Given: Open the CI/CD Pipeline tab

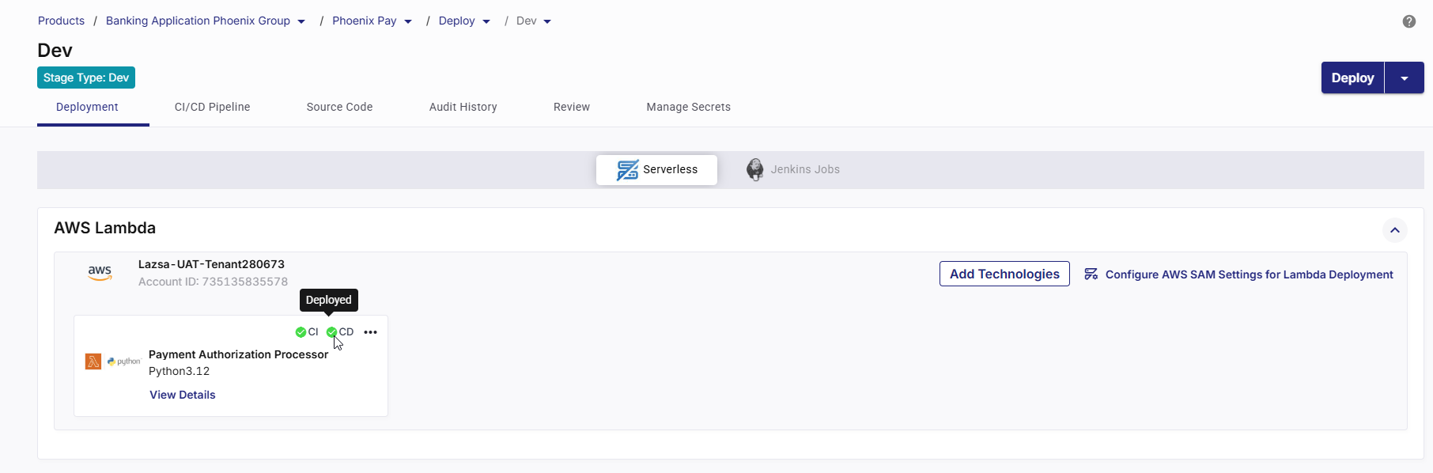Looking at the screenshot, I should point(212,107).
